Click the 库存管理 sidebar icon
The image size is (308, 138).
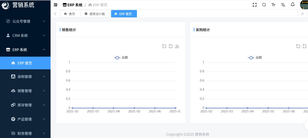click(x=13, y=105)
